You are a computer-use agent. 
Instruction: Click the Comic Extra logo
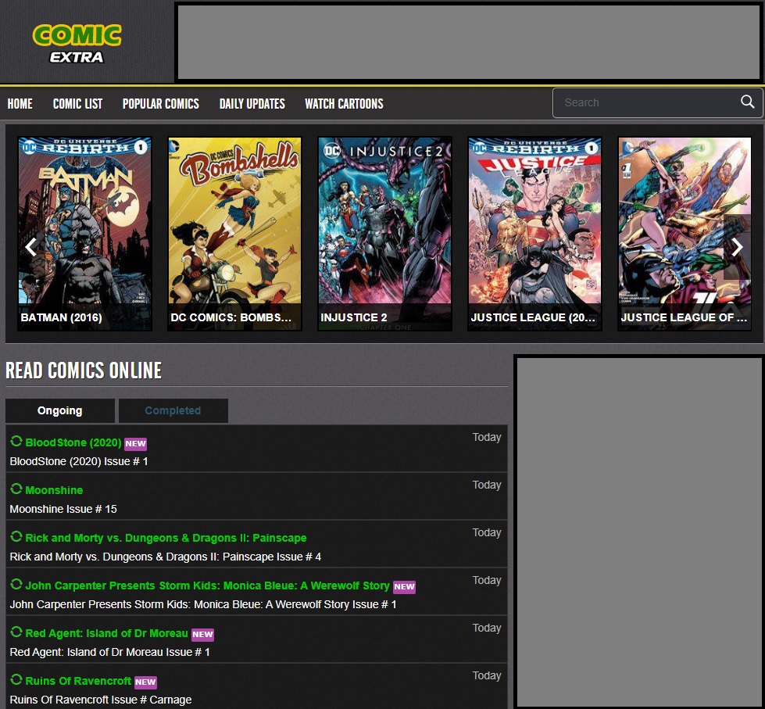(77, 44)
